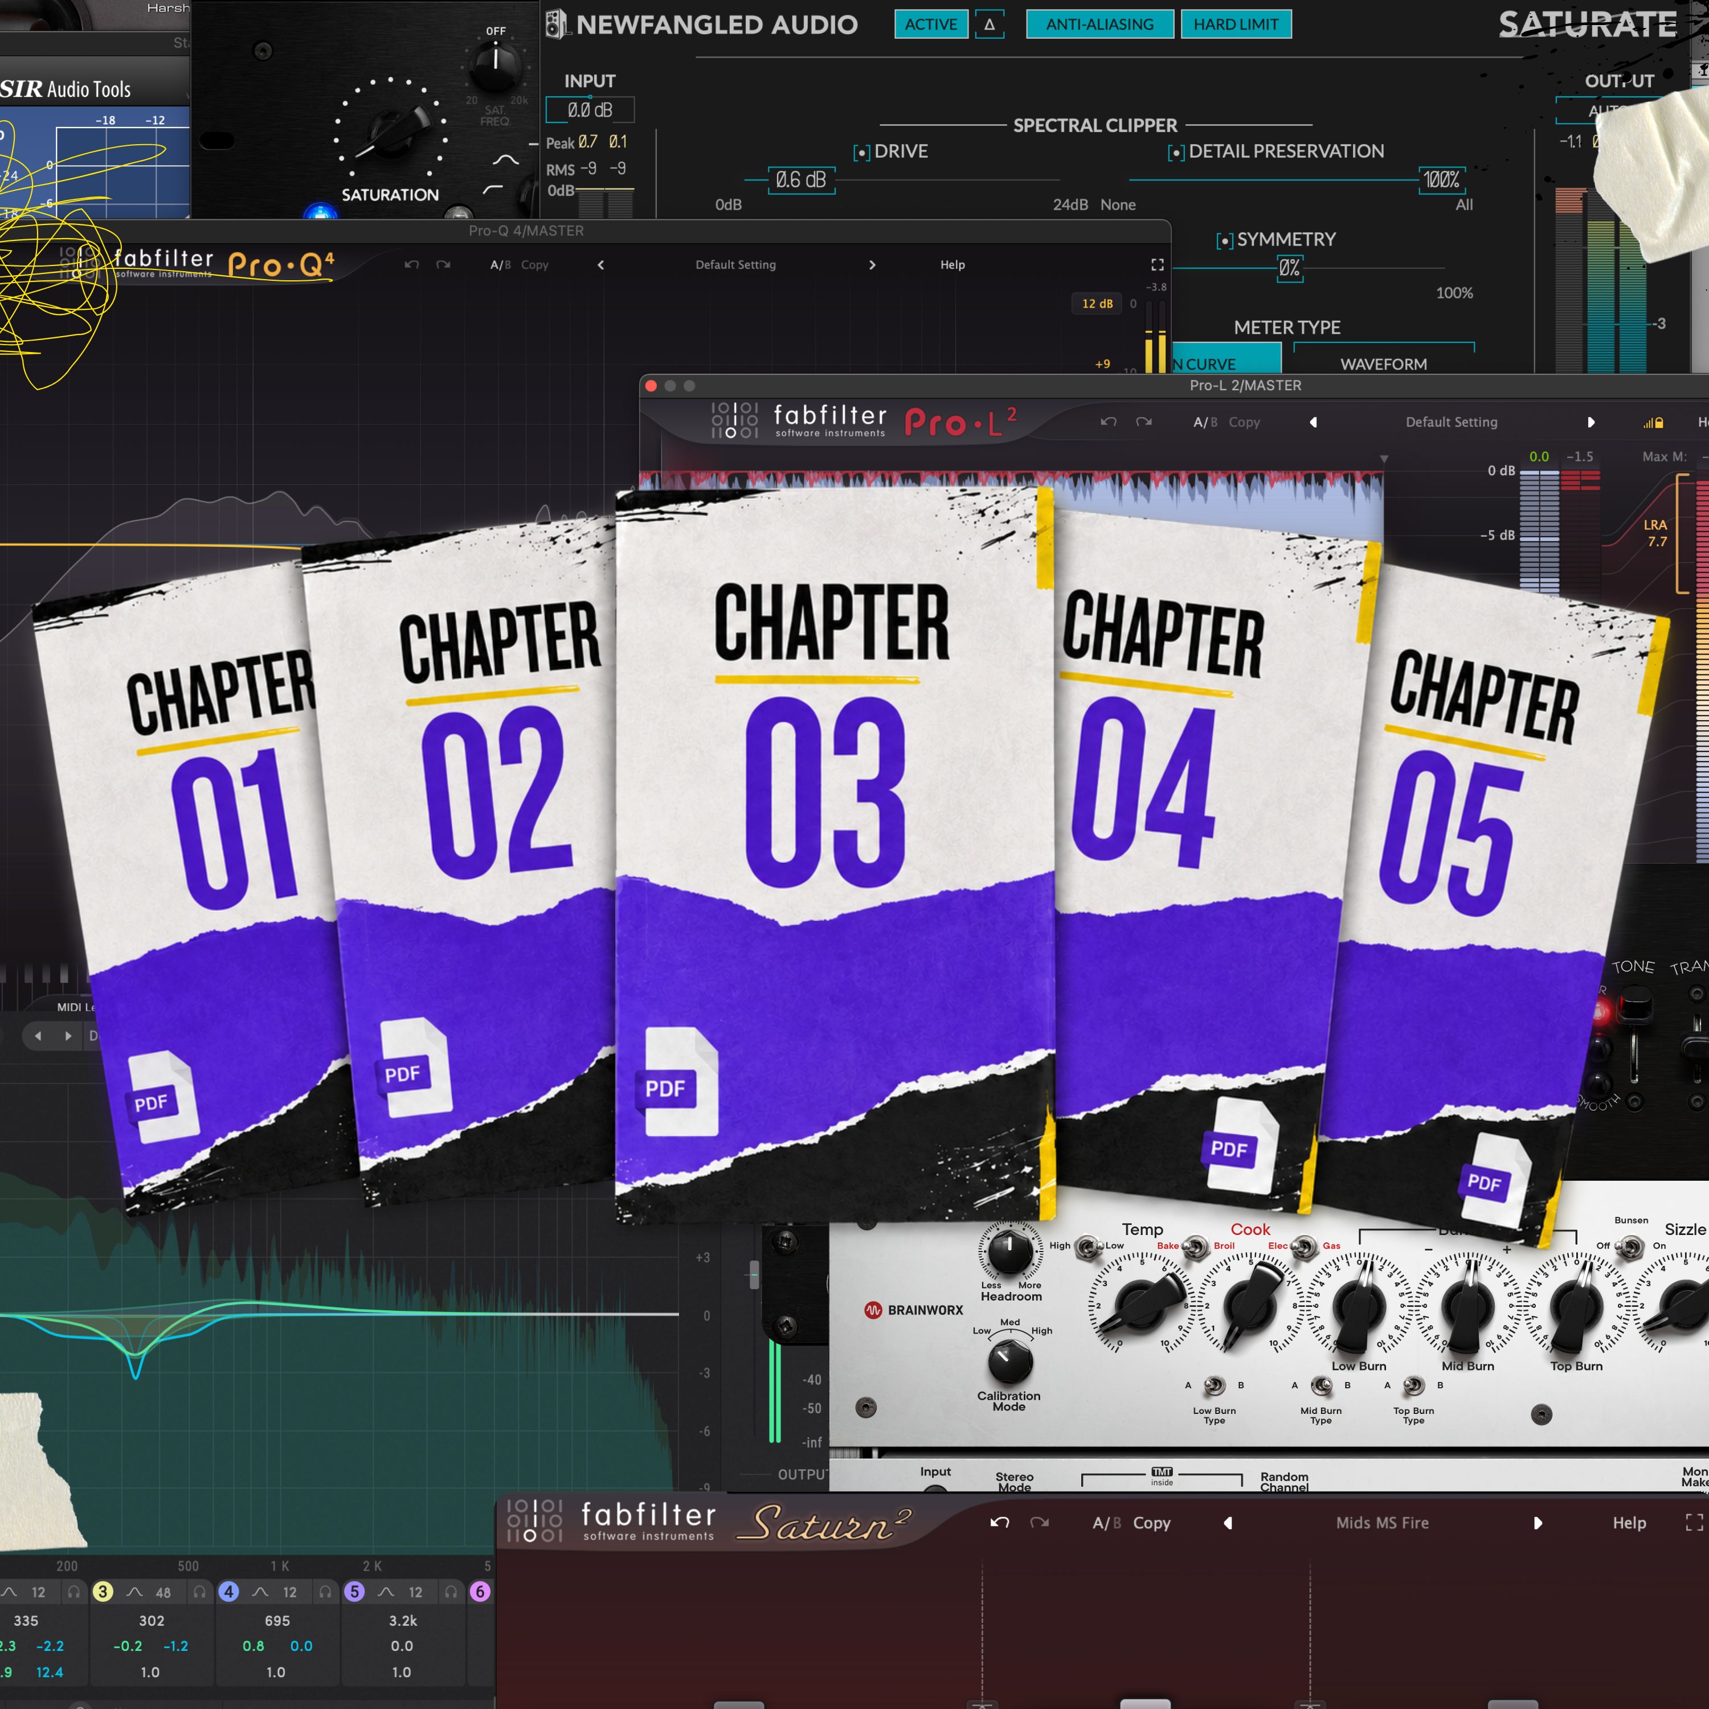Image resolution: width=1709 pixels, height=1709 pixels.
Task: Solo band 4 with its headphones icon
Action: [x=325, y=1591]
